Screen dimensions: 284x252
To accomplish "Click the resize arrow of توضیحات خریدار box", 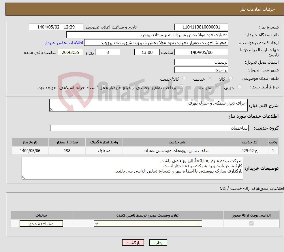I will click(x=24, y=177).
